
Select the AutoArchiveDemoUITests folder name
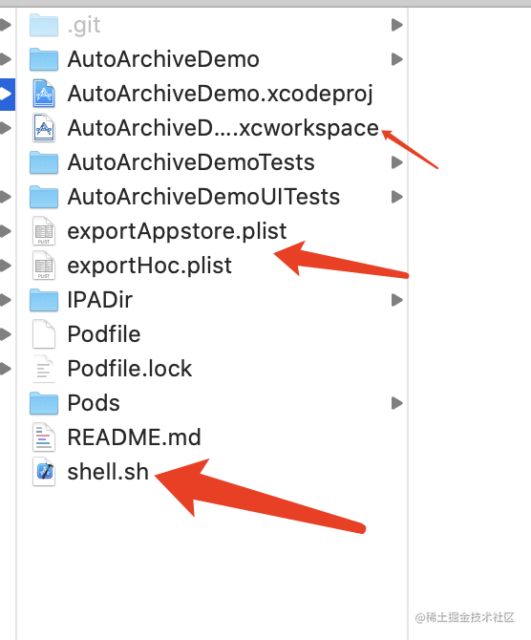pos(203,197)
